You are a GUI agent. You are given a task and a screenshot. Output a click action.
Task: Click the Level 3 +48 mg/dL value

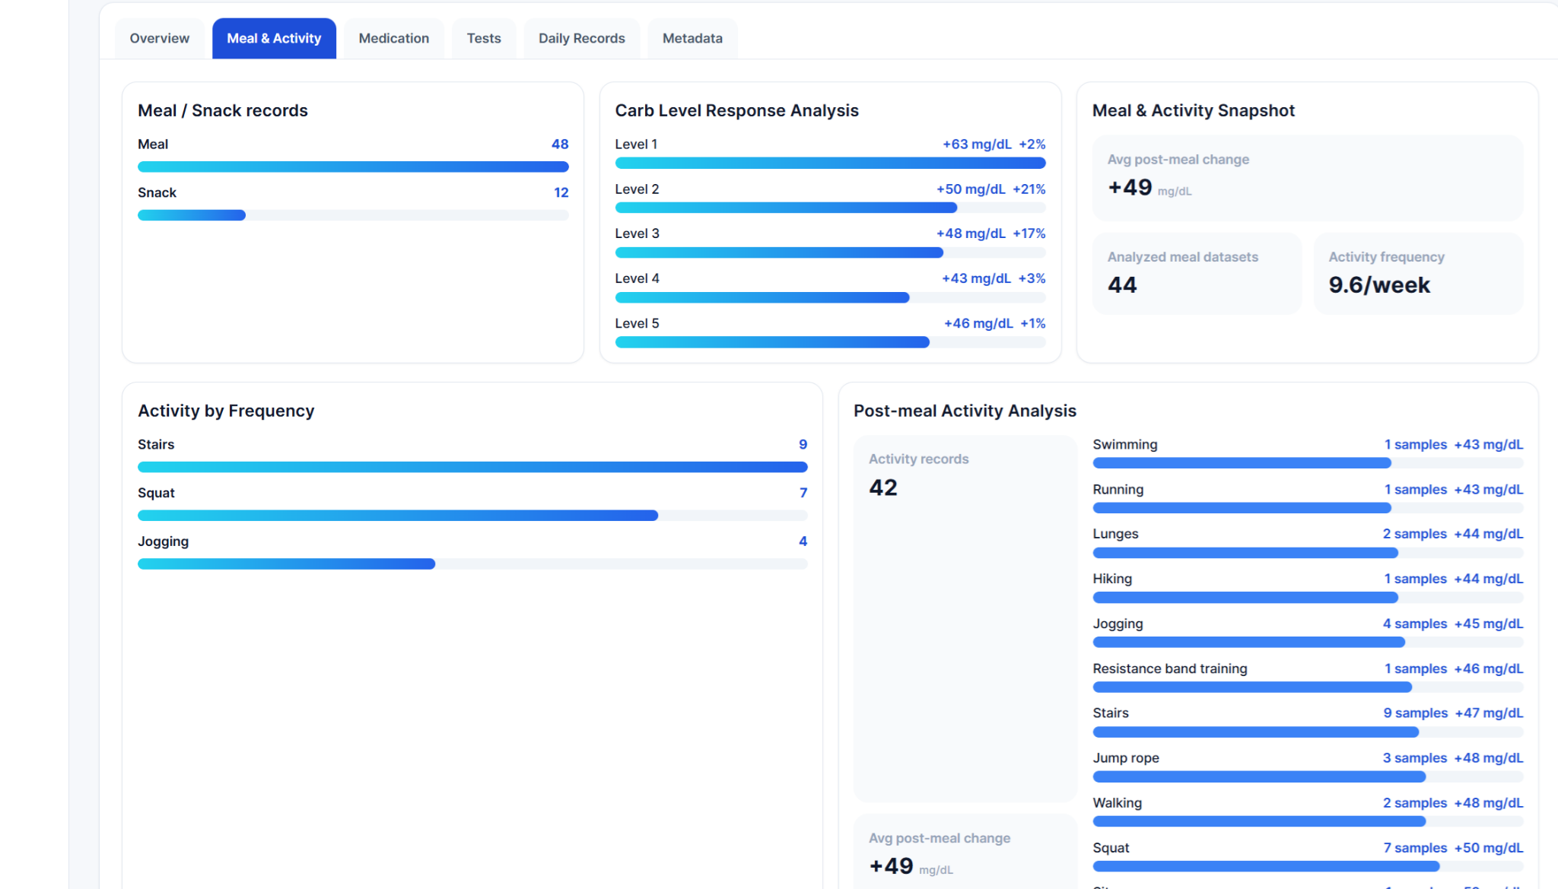971,233
